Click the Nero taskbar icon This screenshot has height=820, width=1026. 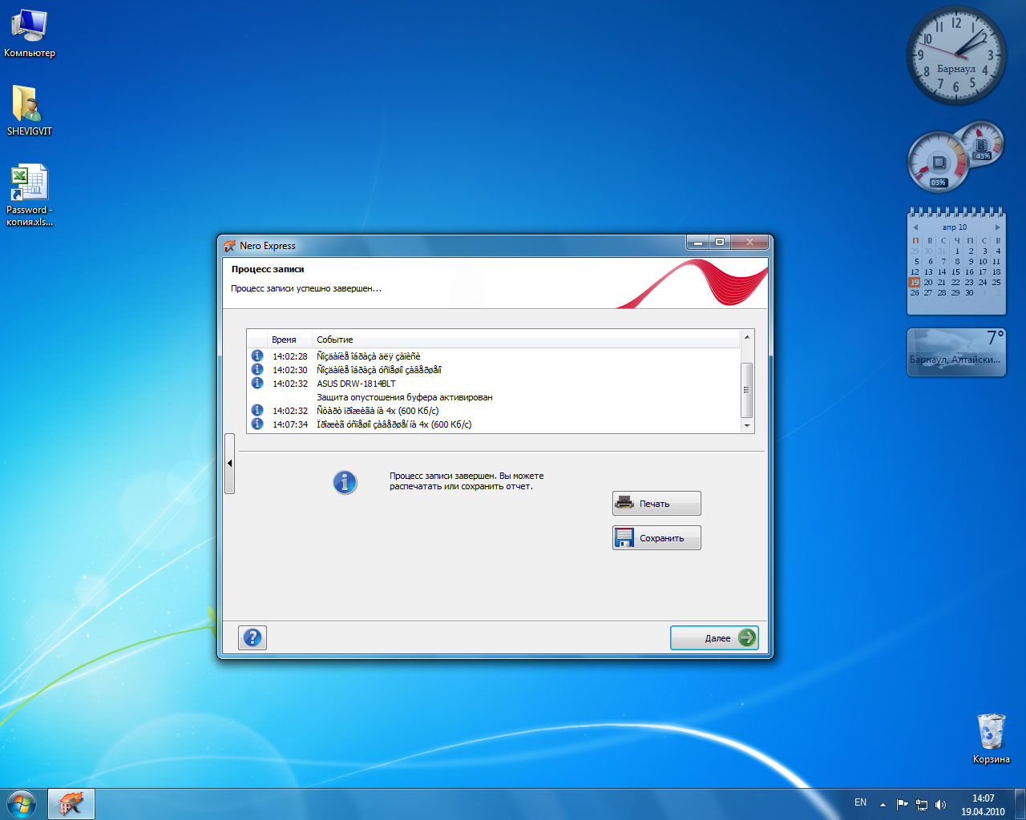point(71,803)
